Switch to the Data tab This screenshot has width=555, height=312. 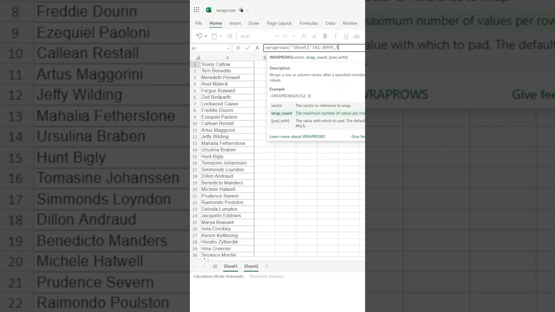coord(330,23)
